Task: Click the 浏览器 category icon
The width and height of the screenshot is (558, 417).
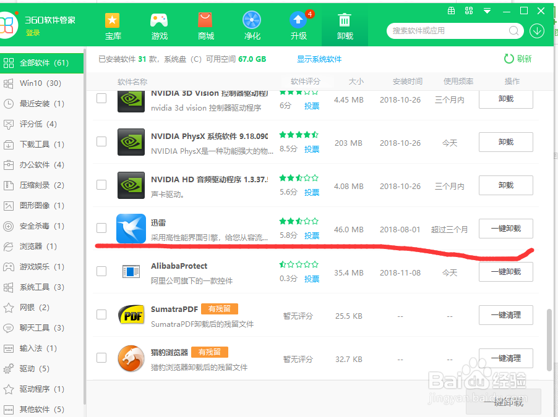Action: tap(9, 246)
